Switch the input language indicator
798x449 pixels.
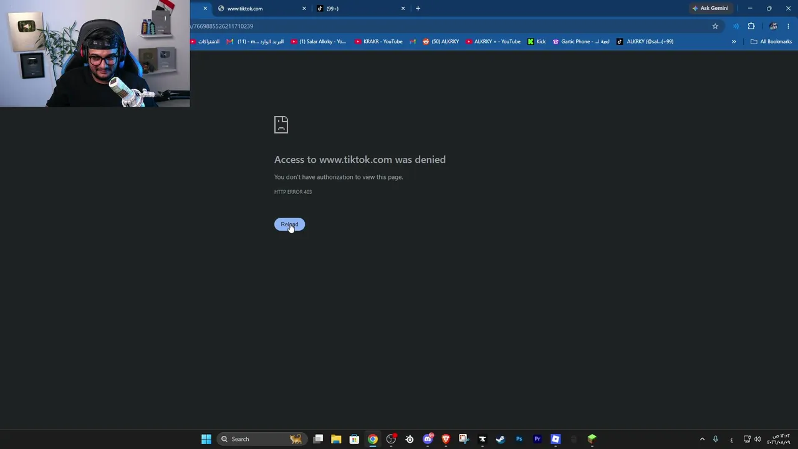pos(731,440)
